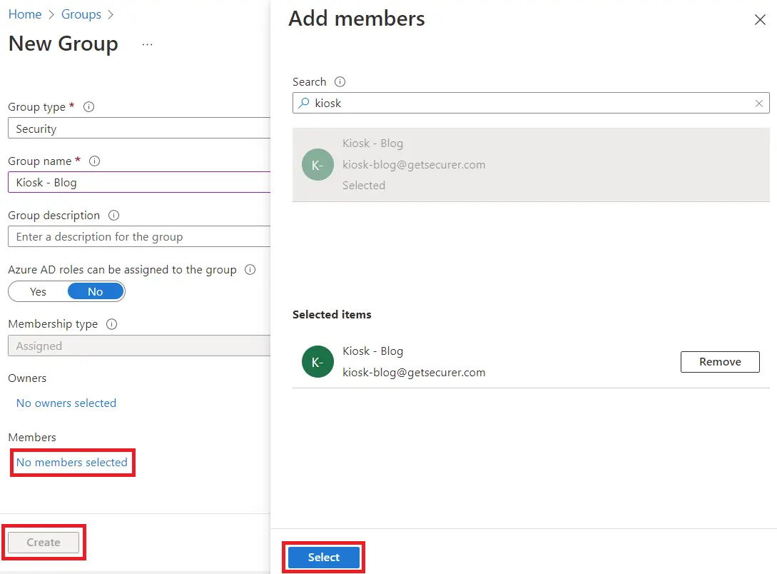
Task: Remove Kiosk - Blog from selected items
Action: (x=719, y=362)
